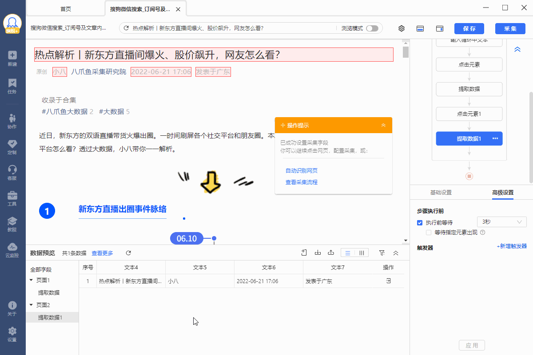
Task: Switch to 基础设置 tab
Action: 441,193
